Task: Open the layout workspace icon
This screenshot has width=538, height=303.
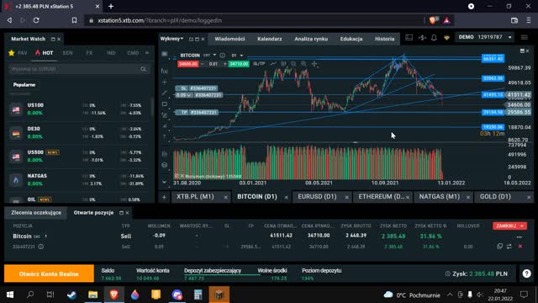Action: (x=409, y=37)
